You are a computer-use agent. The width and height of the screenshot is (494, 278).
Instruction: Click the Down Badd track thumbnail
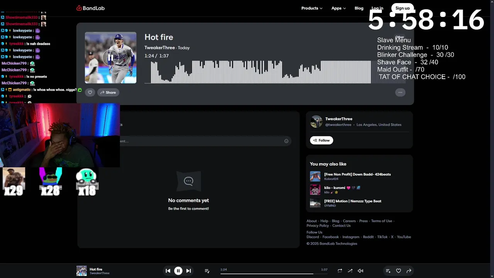pos(315,176)
